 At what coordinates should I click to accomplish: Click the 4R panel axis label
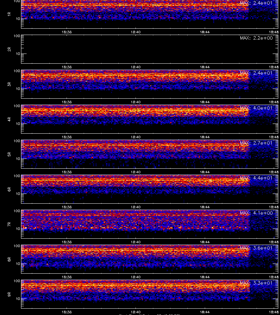[9, 119]
